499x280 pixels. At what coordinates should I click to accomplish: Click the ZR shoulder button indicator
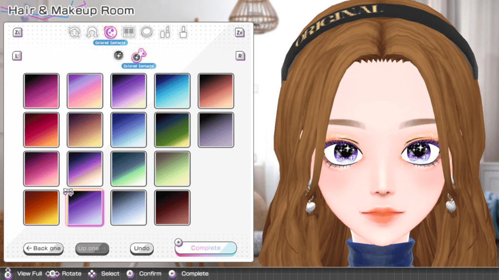click(240, 33)
